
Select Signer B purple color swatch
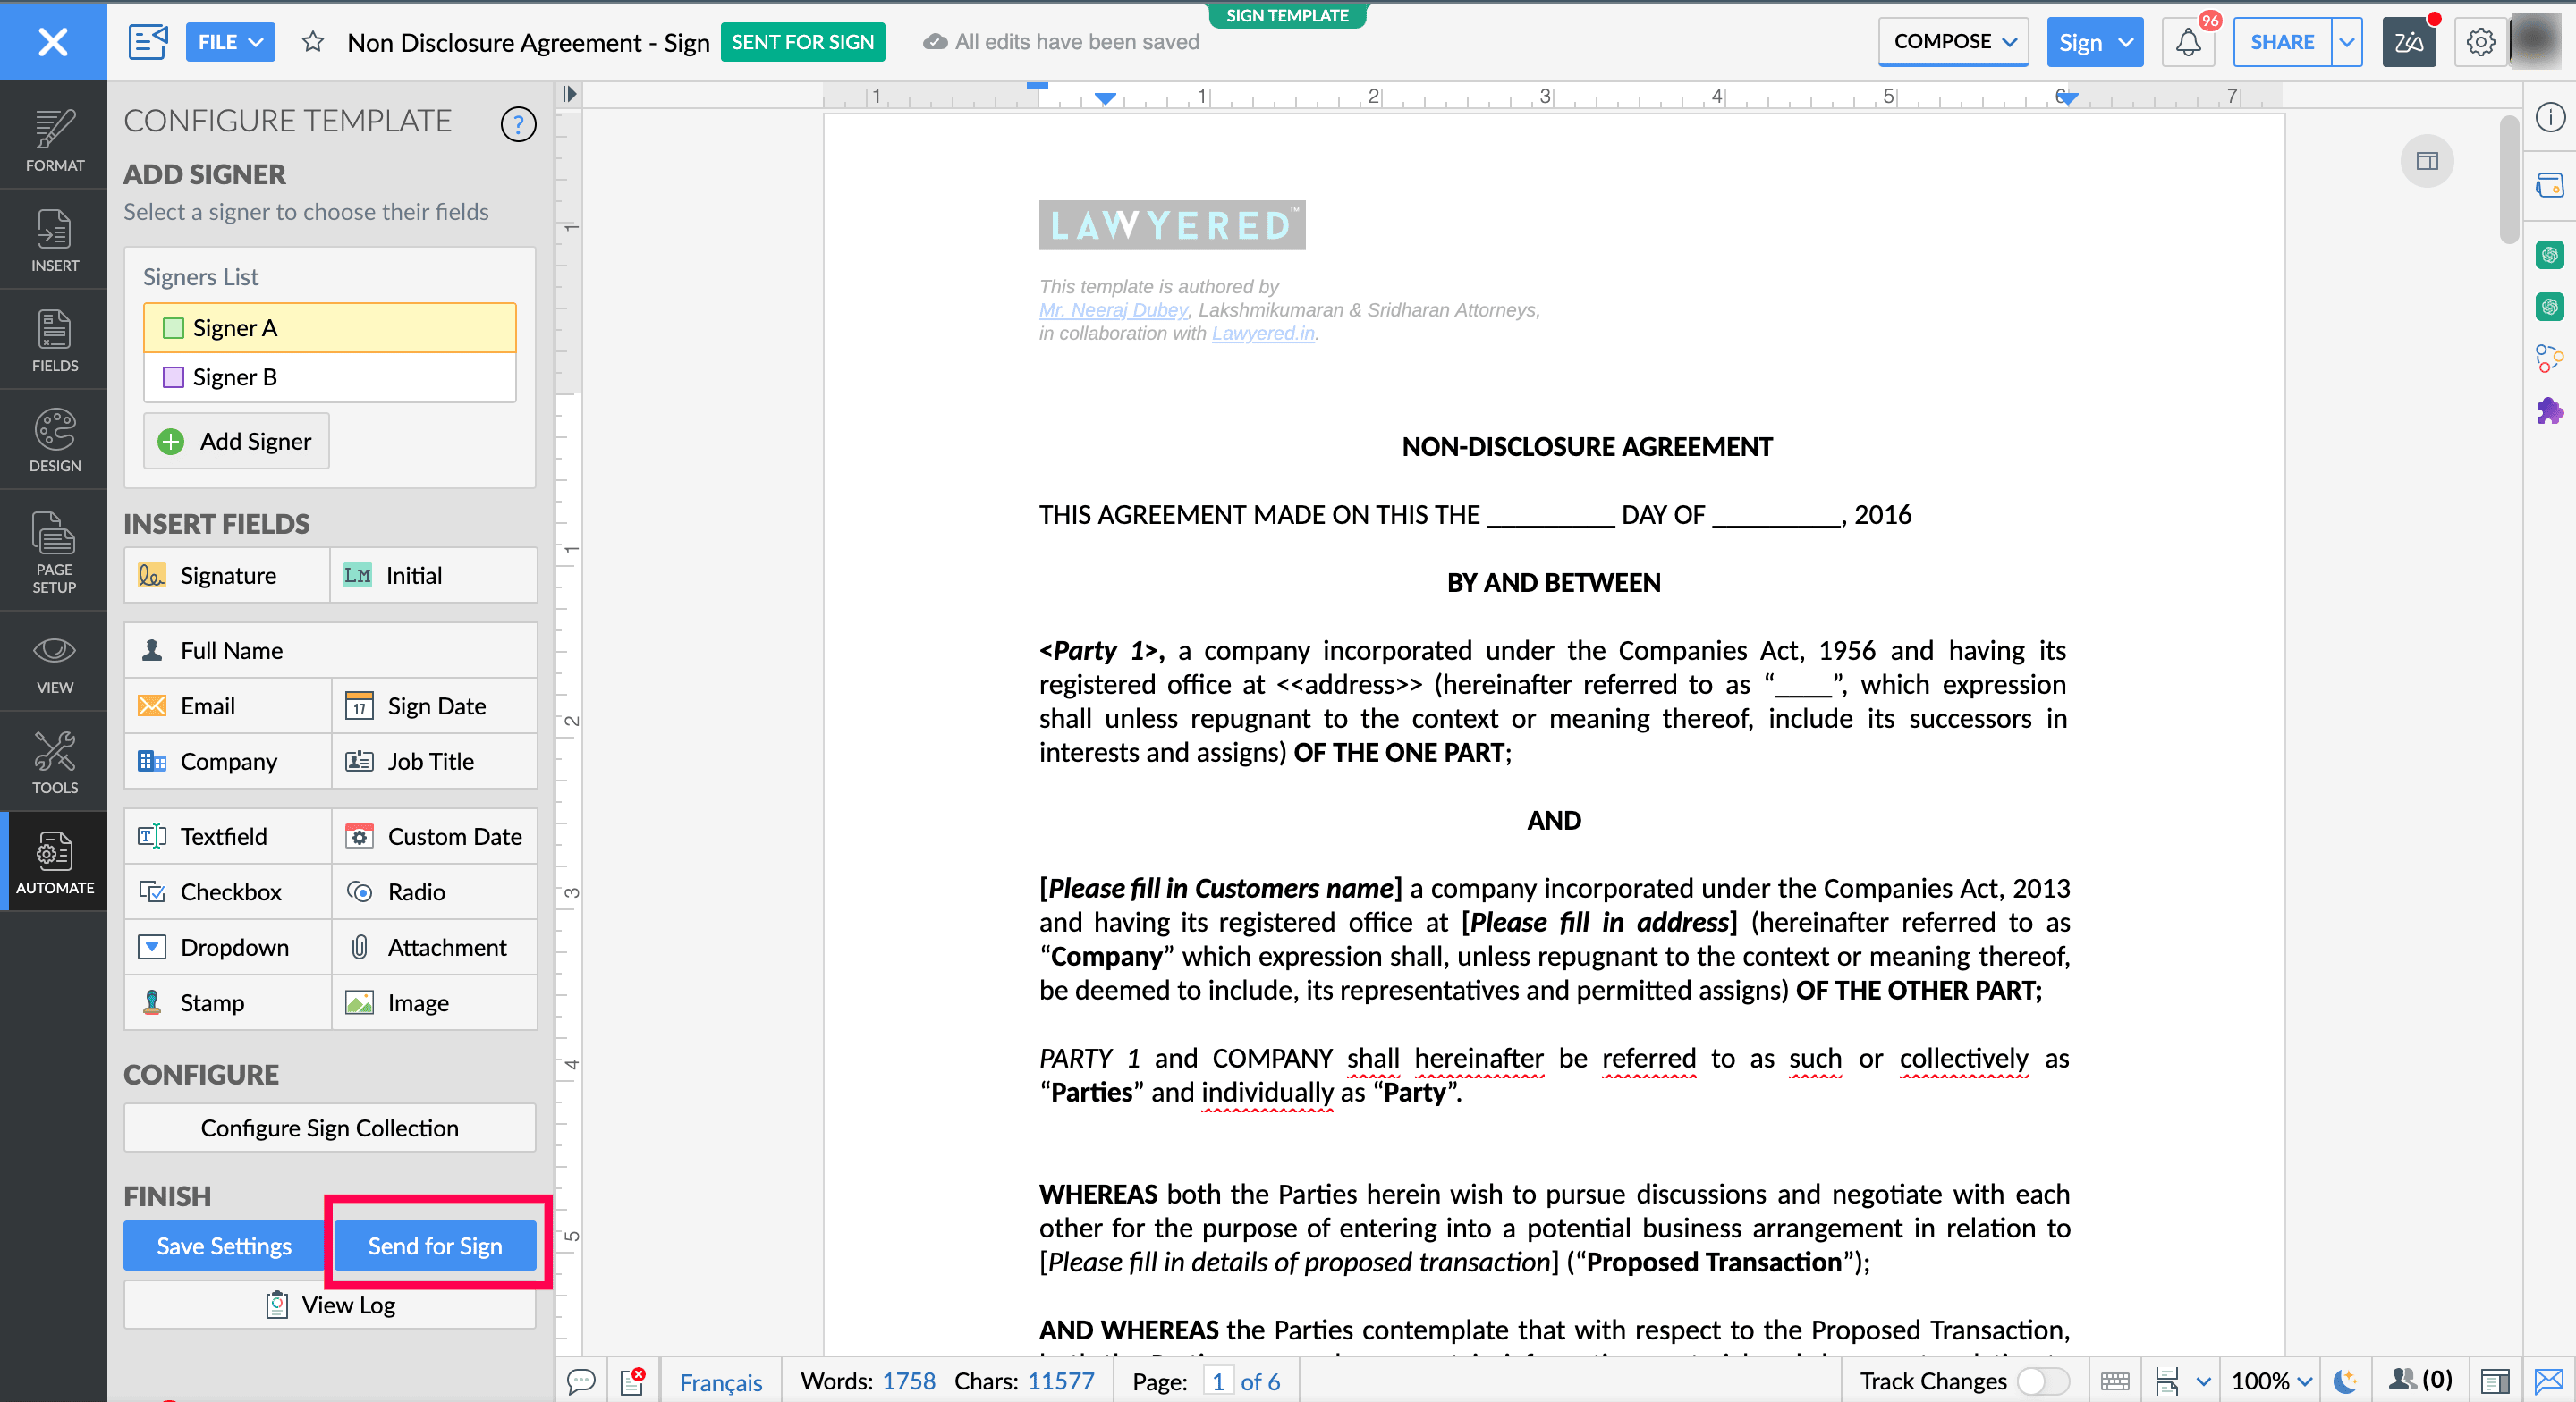pos(173,377)
